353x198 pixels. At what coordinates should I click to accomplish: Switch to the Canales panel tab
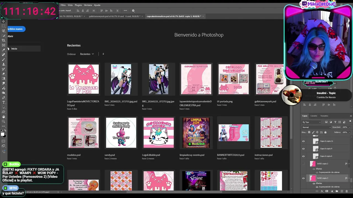click(314, 116)
